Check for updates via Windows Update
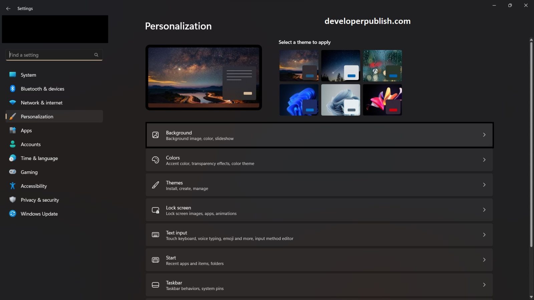534x300 pixels. pos(39,214)
